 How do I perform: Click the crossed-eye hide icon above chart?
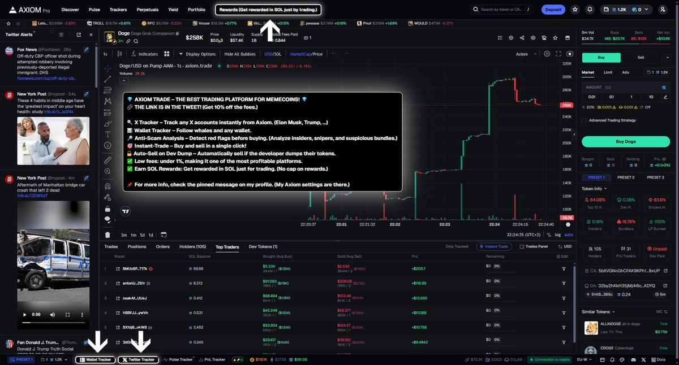(544, 38)
